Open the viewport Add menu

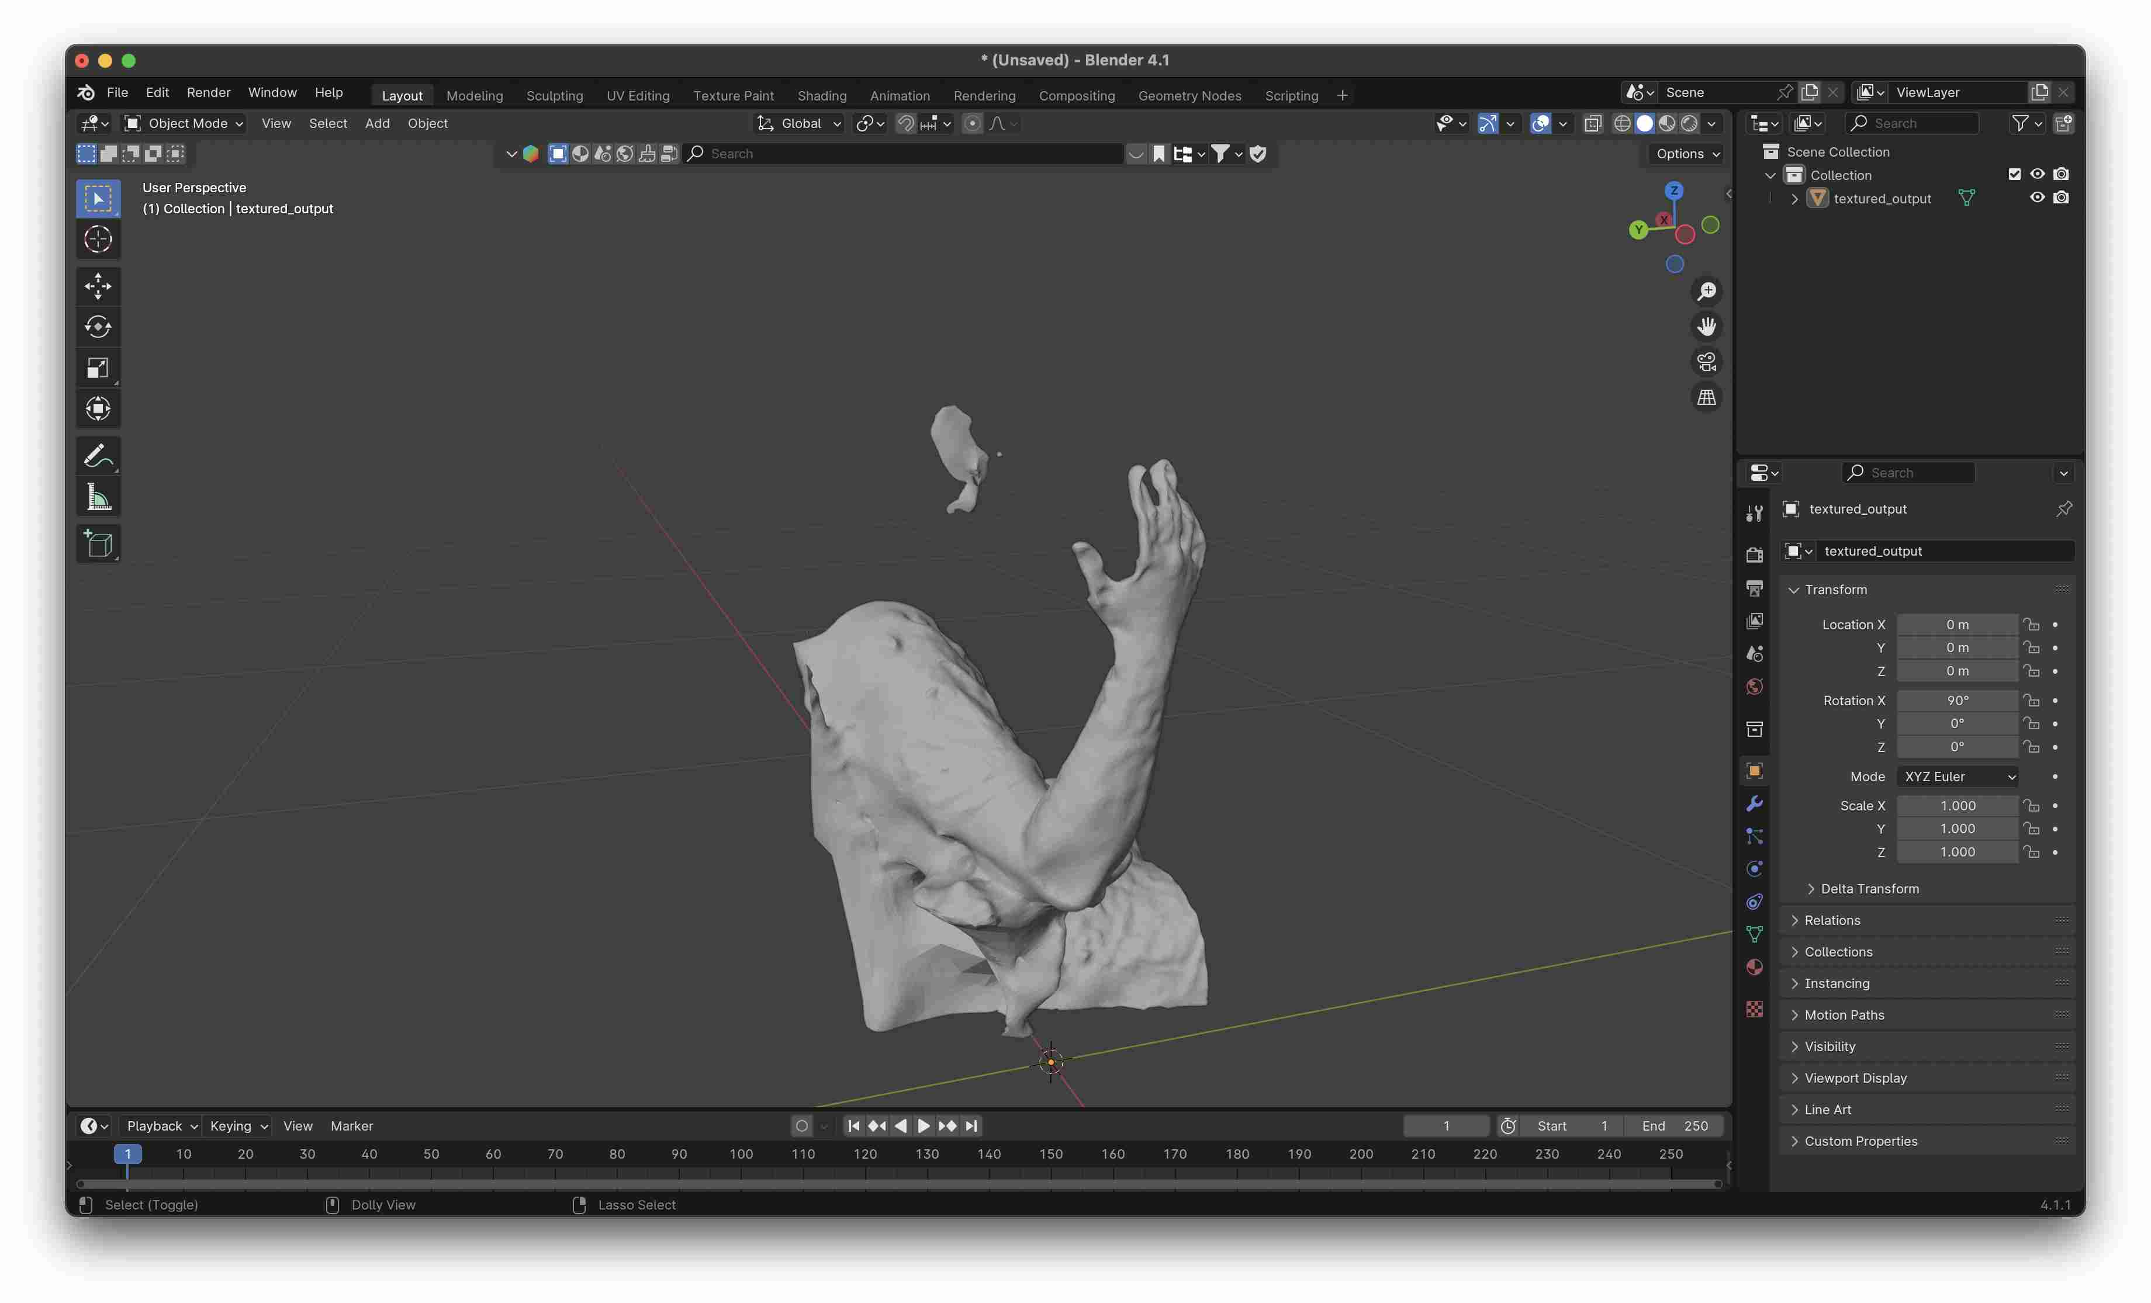pyautogui.click(x=377, y=124)
